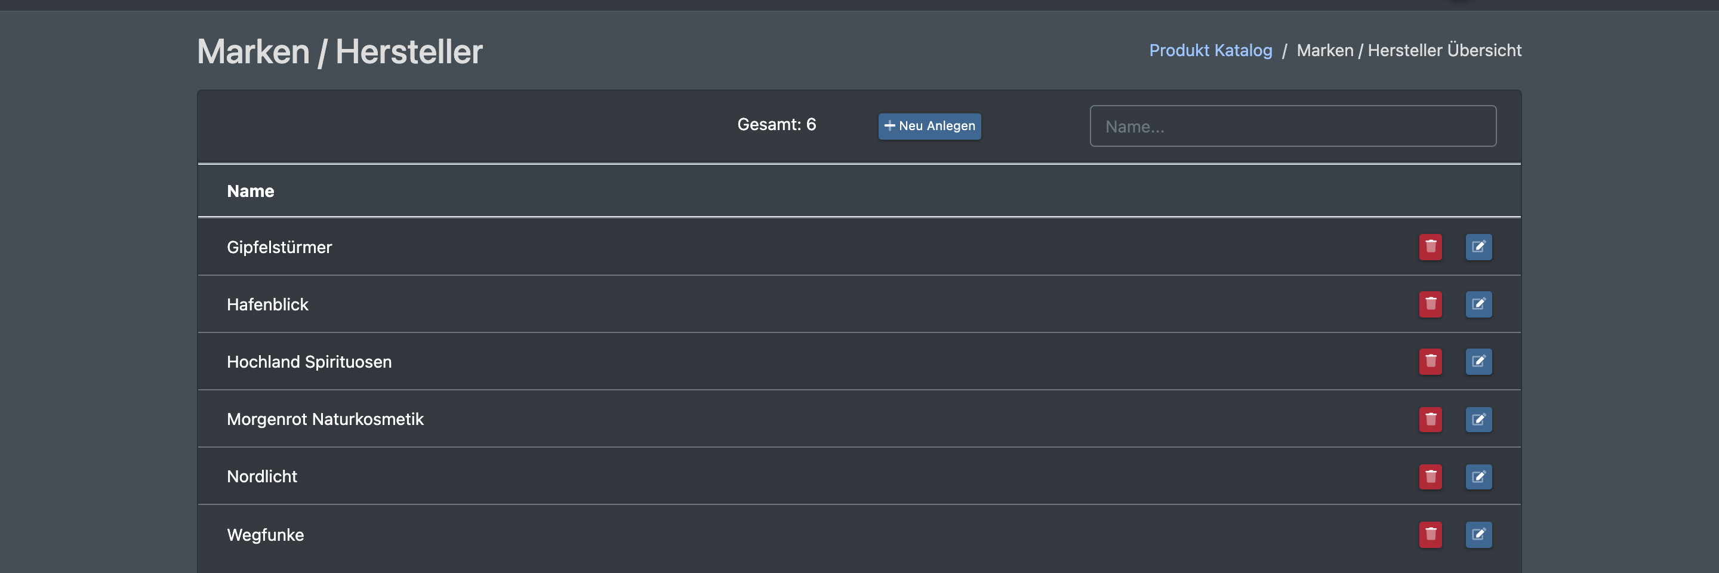The image size is (1719, 573).
Task: Click the Gesamt: 6 total label
Action: click(776, 125)
